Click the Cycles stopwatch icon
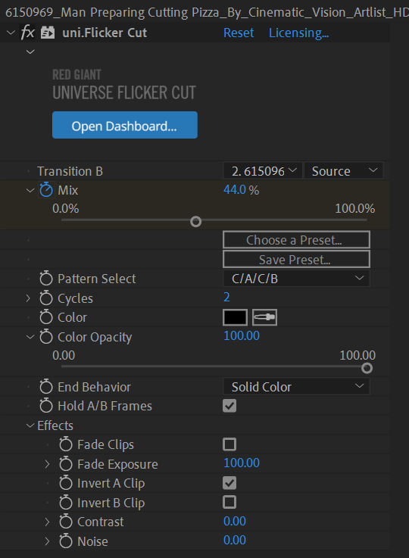Screen dimensions: 409x558 (x=46, y=298)
